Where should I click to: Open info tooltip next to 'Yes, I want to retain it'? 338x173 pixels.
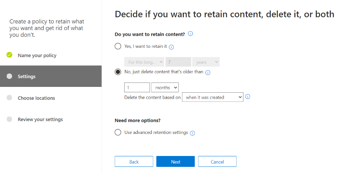[172, 47]
